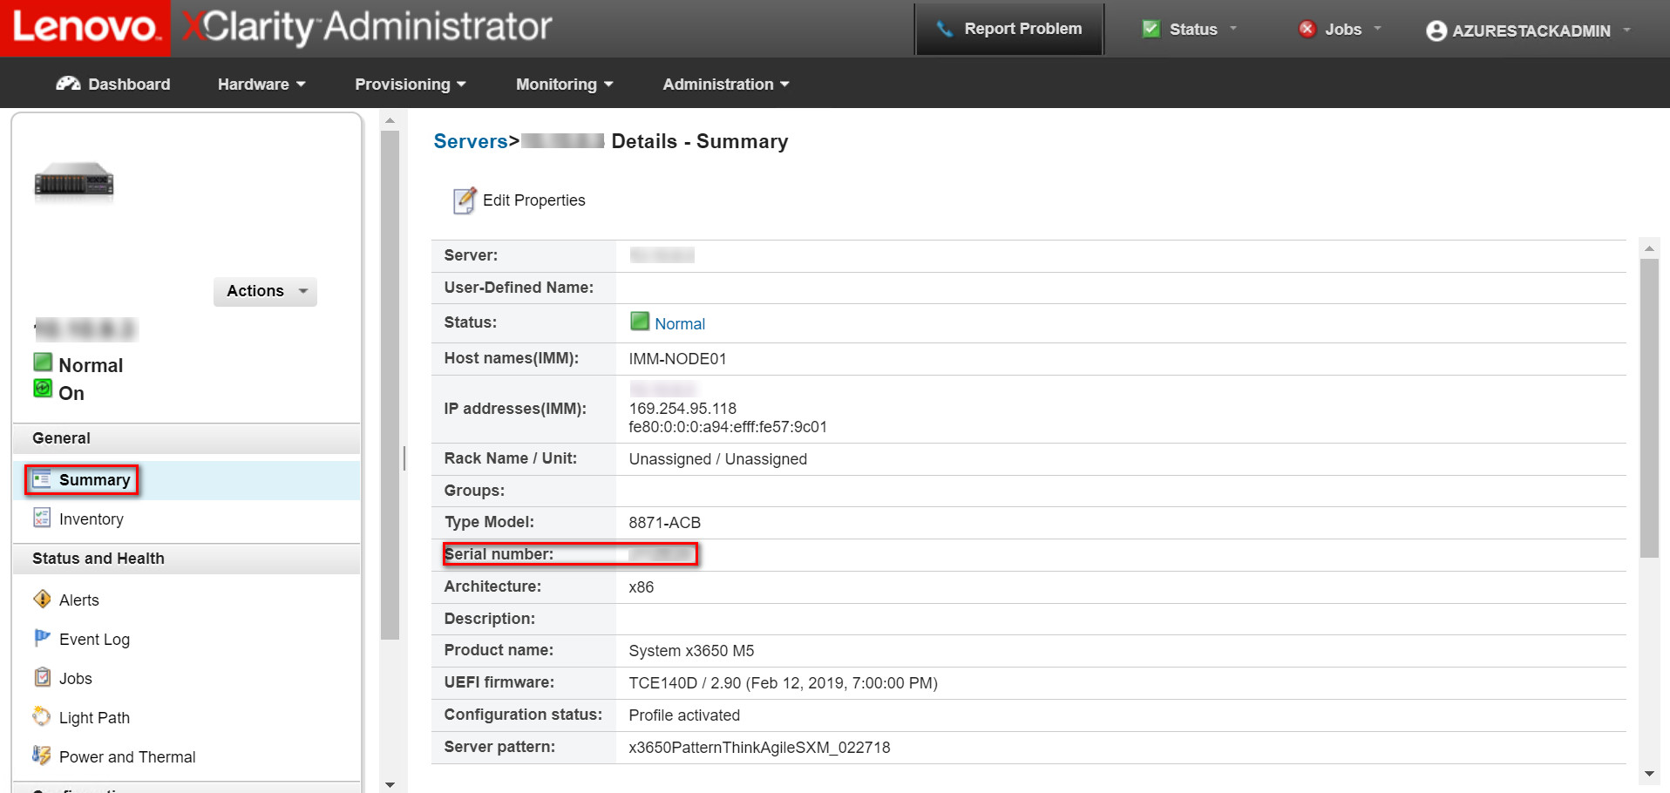Click the sidebar vertical scrollbar thumb
Viewport: 1670px width, 793px height.
[x=390, y=385]
